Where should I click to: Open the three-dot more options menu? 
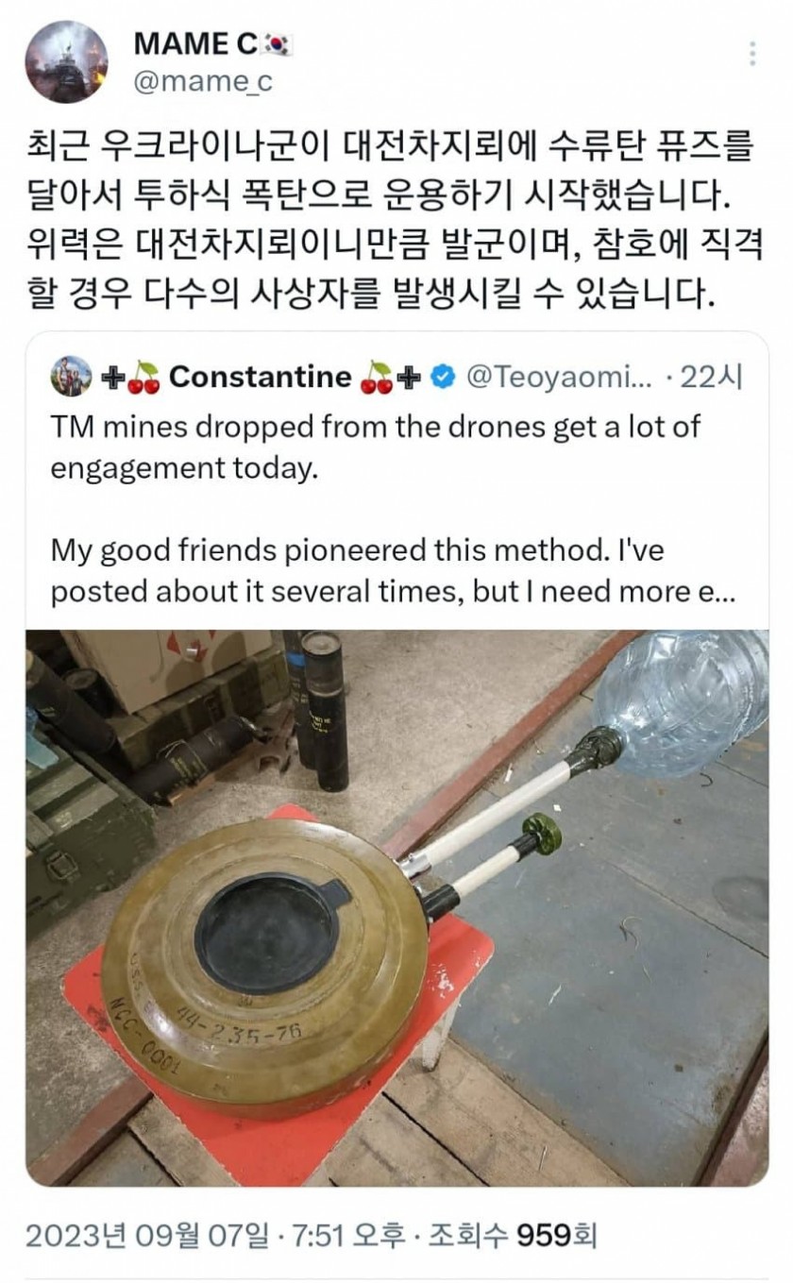[751, 53]
